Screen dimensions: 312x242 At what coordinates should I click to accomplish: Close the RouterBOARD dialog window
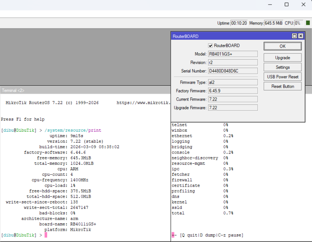(x=301, y=36)
